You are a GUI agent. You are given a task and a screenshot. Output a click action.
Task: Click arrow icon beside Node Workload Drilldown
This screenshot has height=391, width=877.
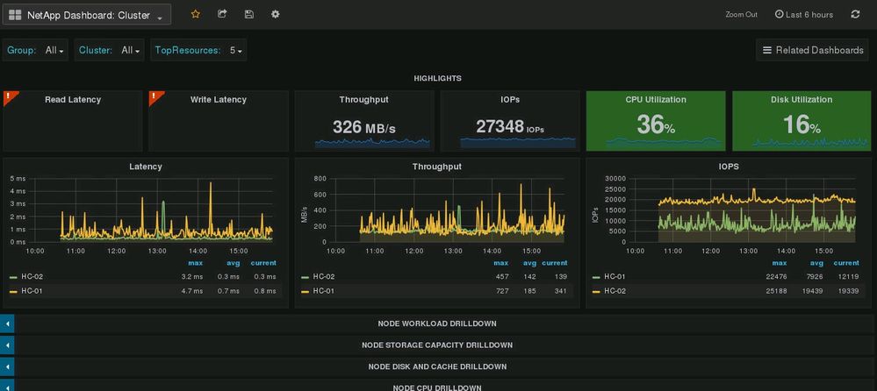pos(7,323)
